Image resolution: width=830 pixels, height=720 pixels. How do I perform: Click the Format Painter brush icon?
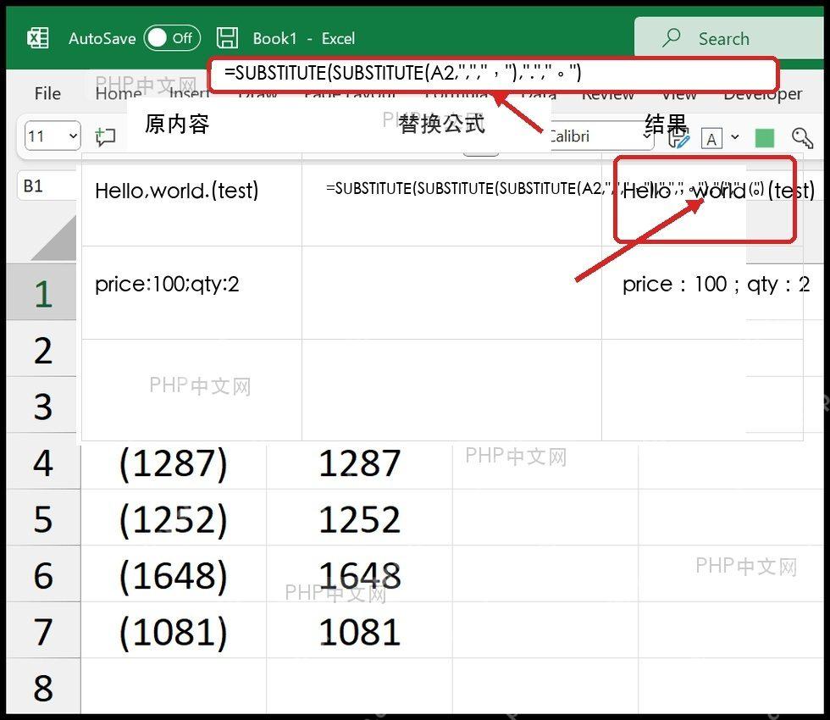click(x=679, y=138)
